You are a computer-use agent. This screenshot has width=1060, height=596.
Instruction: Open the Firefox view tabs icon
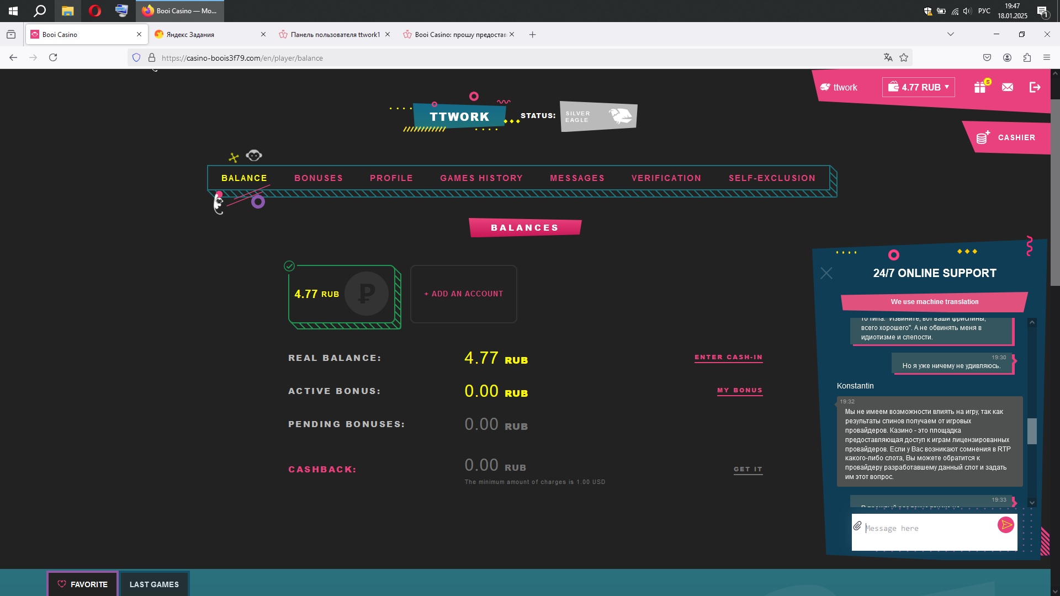pos(11,34)
